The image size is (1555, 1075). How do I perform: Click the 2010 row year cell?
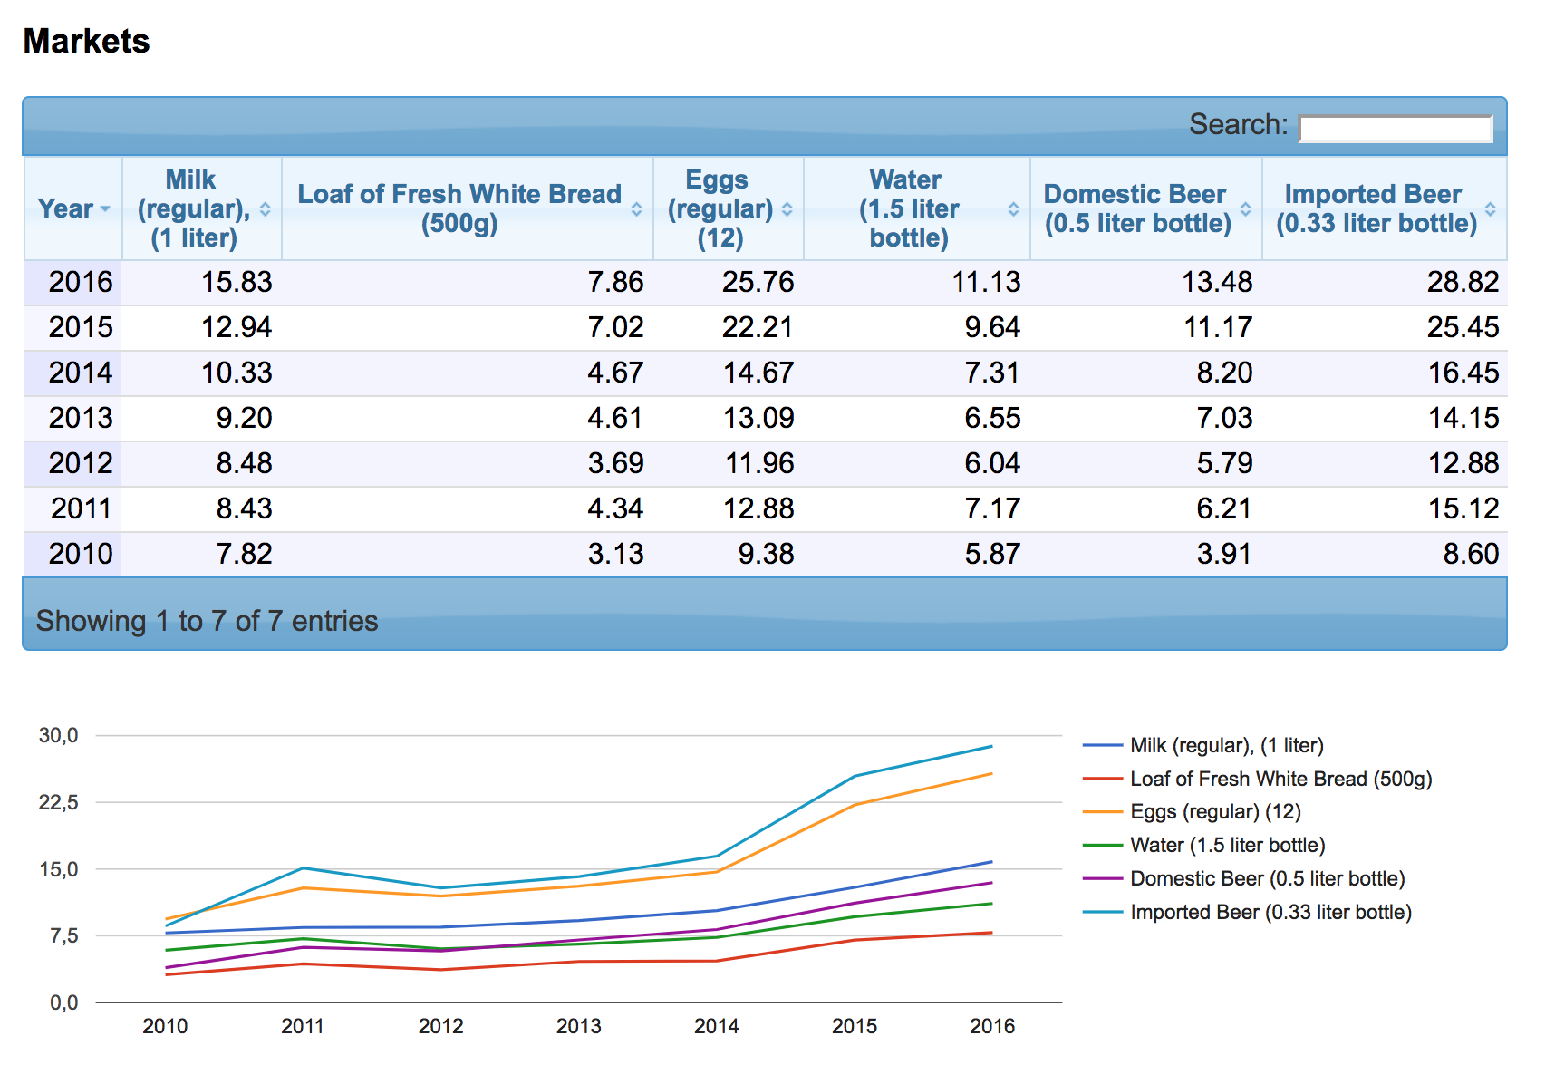pyautogui.click(x=80, y=554)
